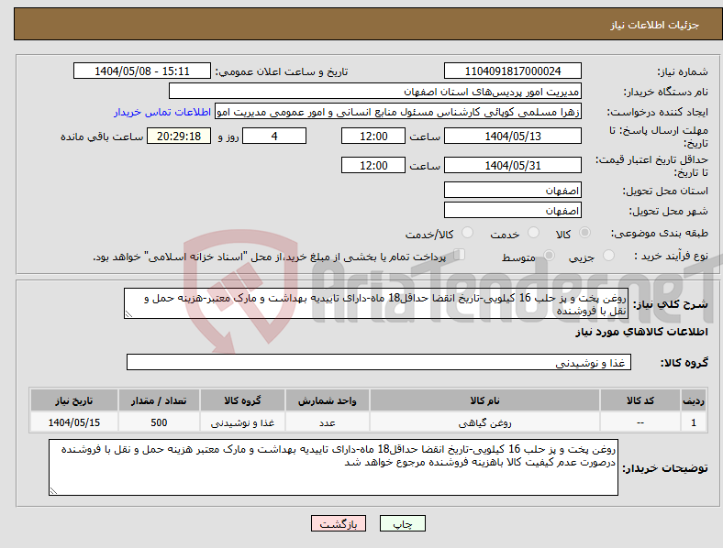
Task: Click the شرح کلی نیاز description textarea
Action: click(376, 303)
